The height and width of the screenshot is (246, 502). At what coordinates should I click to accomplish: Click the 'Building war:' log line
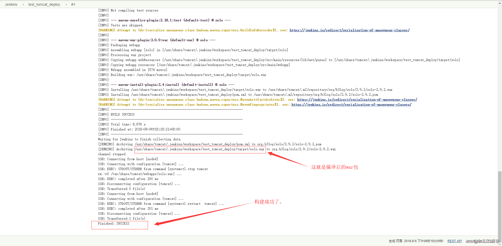(182, 75)
